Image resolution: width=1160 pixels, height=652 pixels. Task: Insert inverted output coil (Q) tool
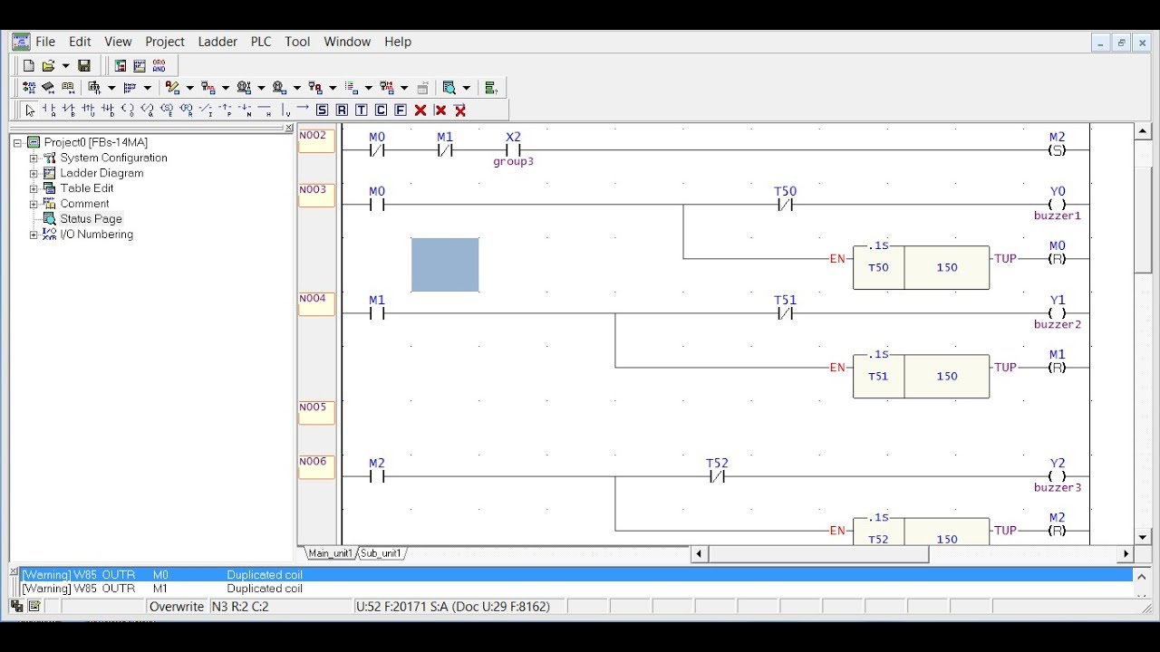(147, 110)
